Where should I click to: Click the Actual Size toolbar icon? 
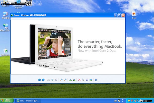[52, 80]
